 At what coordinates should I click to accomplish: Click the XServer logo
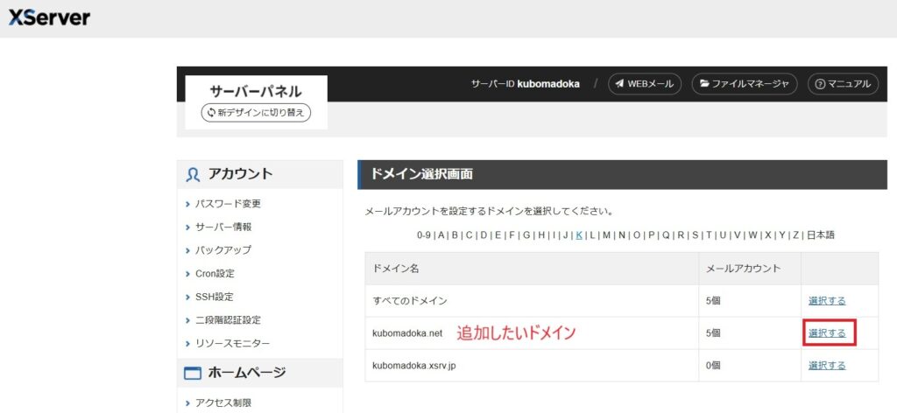[49, 17]
